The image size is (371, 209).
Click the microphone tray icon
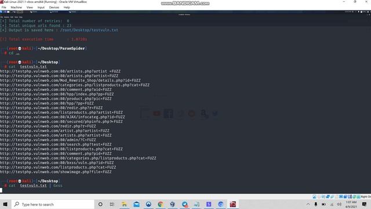point(315,204)
